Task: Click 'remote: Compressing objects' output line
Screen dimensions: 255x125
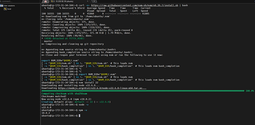Action: [76, 27]
